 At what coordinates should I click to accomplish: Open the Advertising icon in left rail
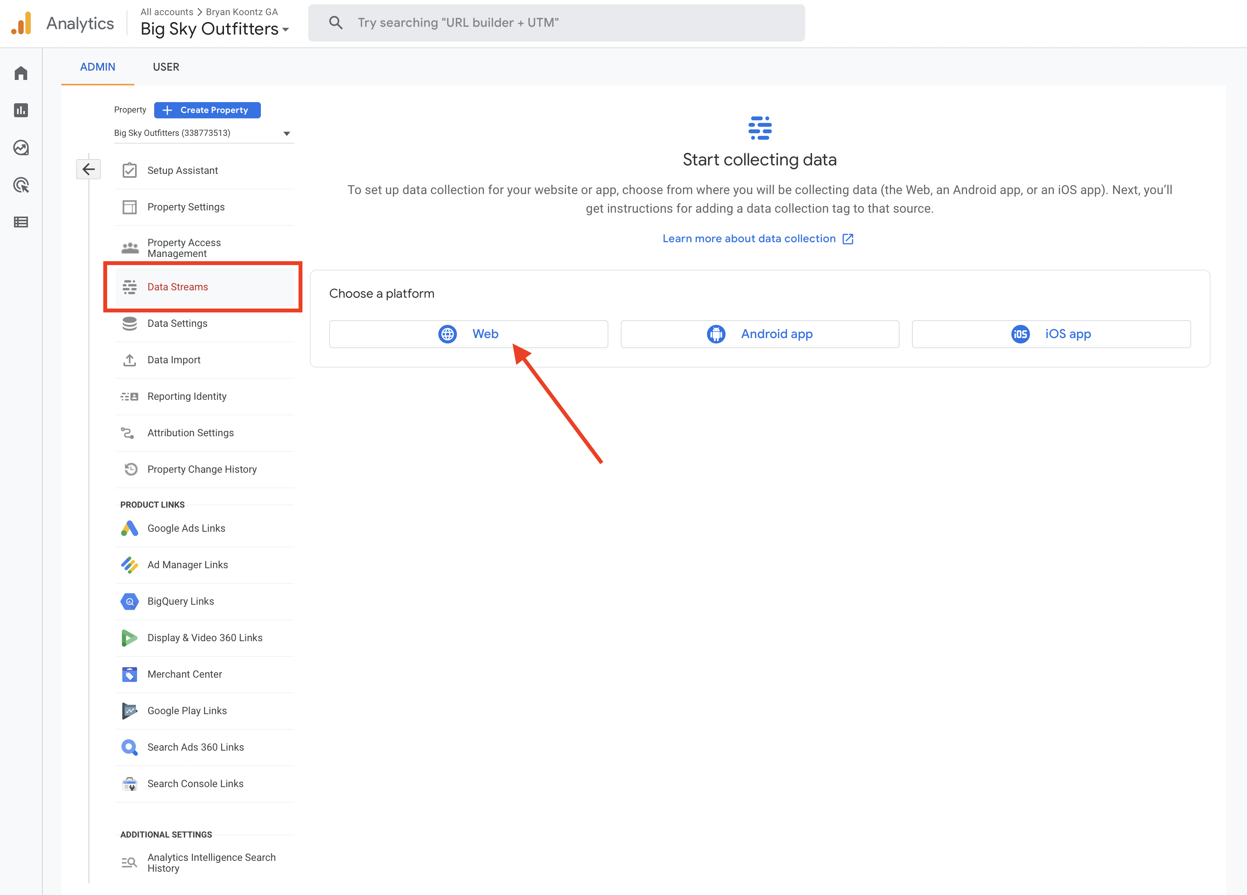[21, 185]
